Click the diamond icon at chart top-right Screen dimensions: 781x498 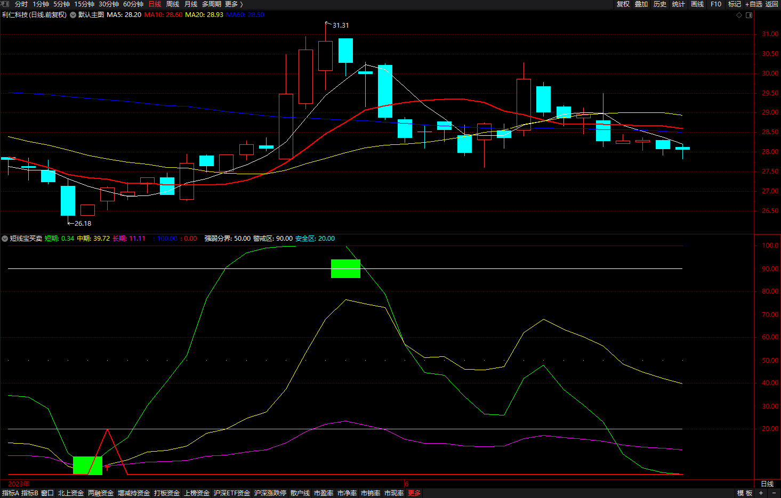[739, 15]
